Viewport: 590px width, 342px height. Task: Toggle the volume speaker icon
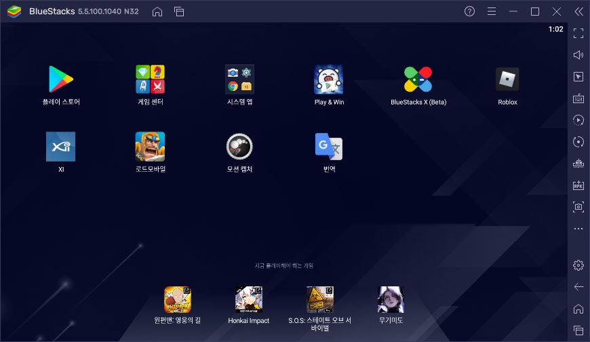(578, 55)
